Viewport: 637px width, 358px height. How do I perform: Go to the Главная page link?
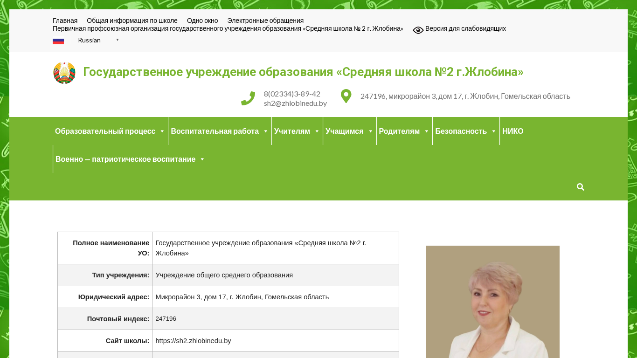point(65,21)
